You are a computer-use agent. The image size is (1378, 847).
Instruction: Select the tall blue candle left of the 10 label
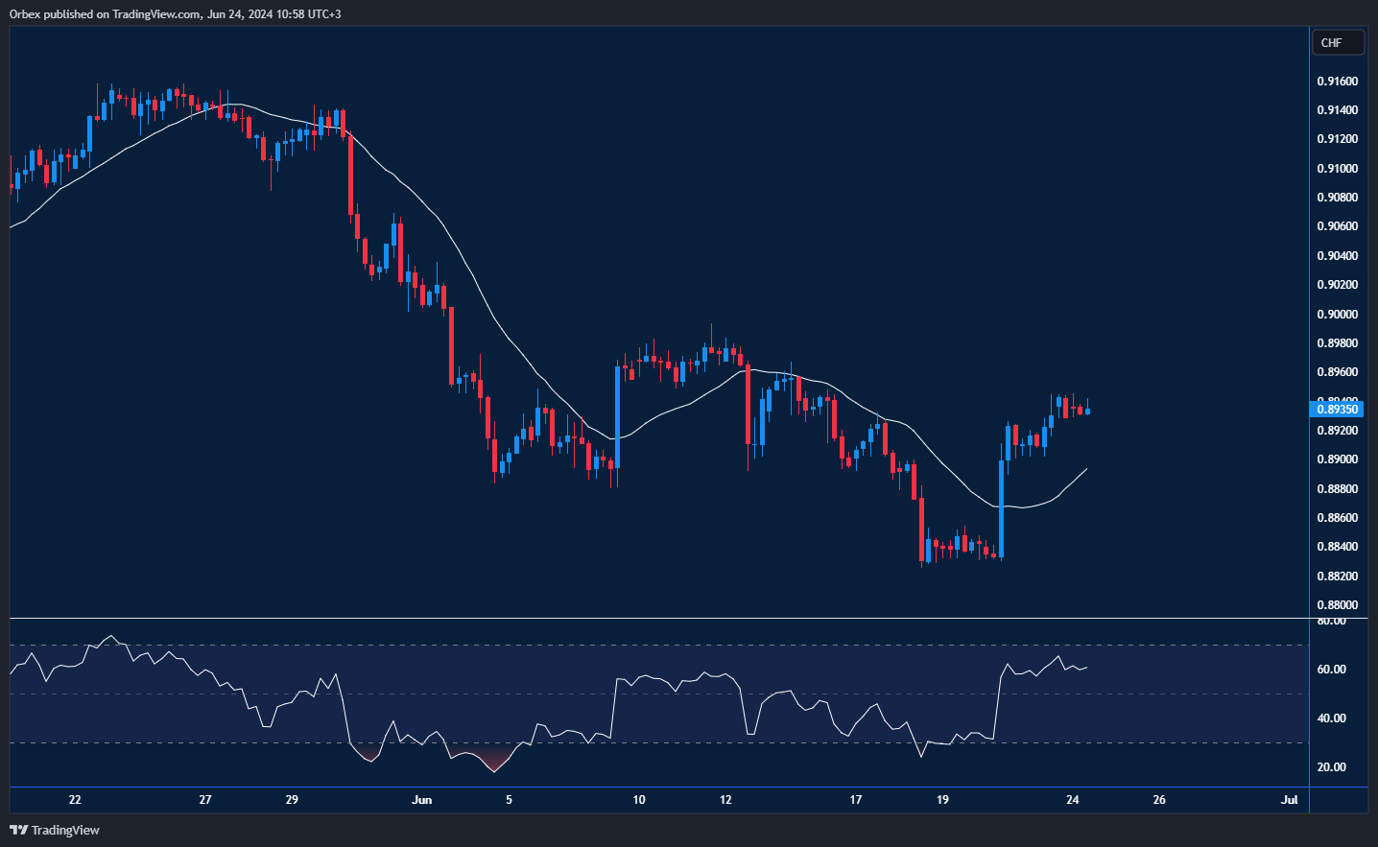pyautogui.click(x=617, y=416)
